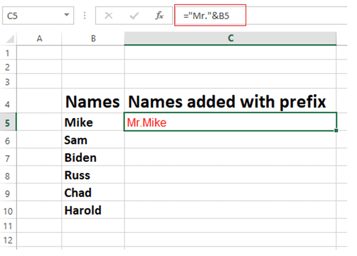Select column B header
The image size is (357, 256).
[x=93, y=39]
